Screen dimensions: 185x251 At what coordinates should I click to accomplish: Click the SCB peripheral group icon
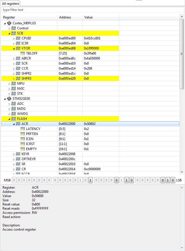(14, 33)
